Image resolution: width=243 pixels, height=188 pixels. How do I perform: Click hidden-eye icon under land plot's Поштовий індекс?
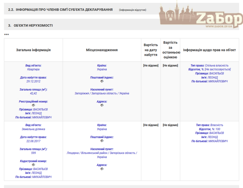click(102, 141)
